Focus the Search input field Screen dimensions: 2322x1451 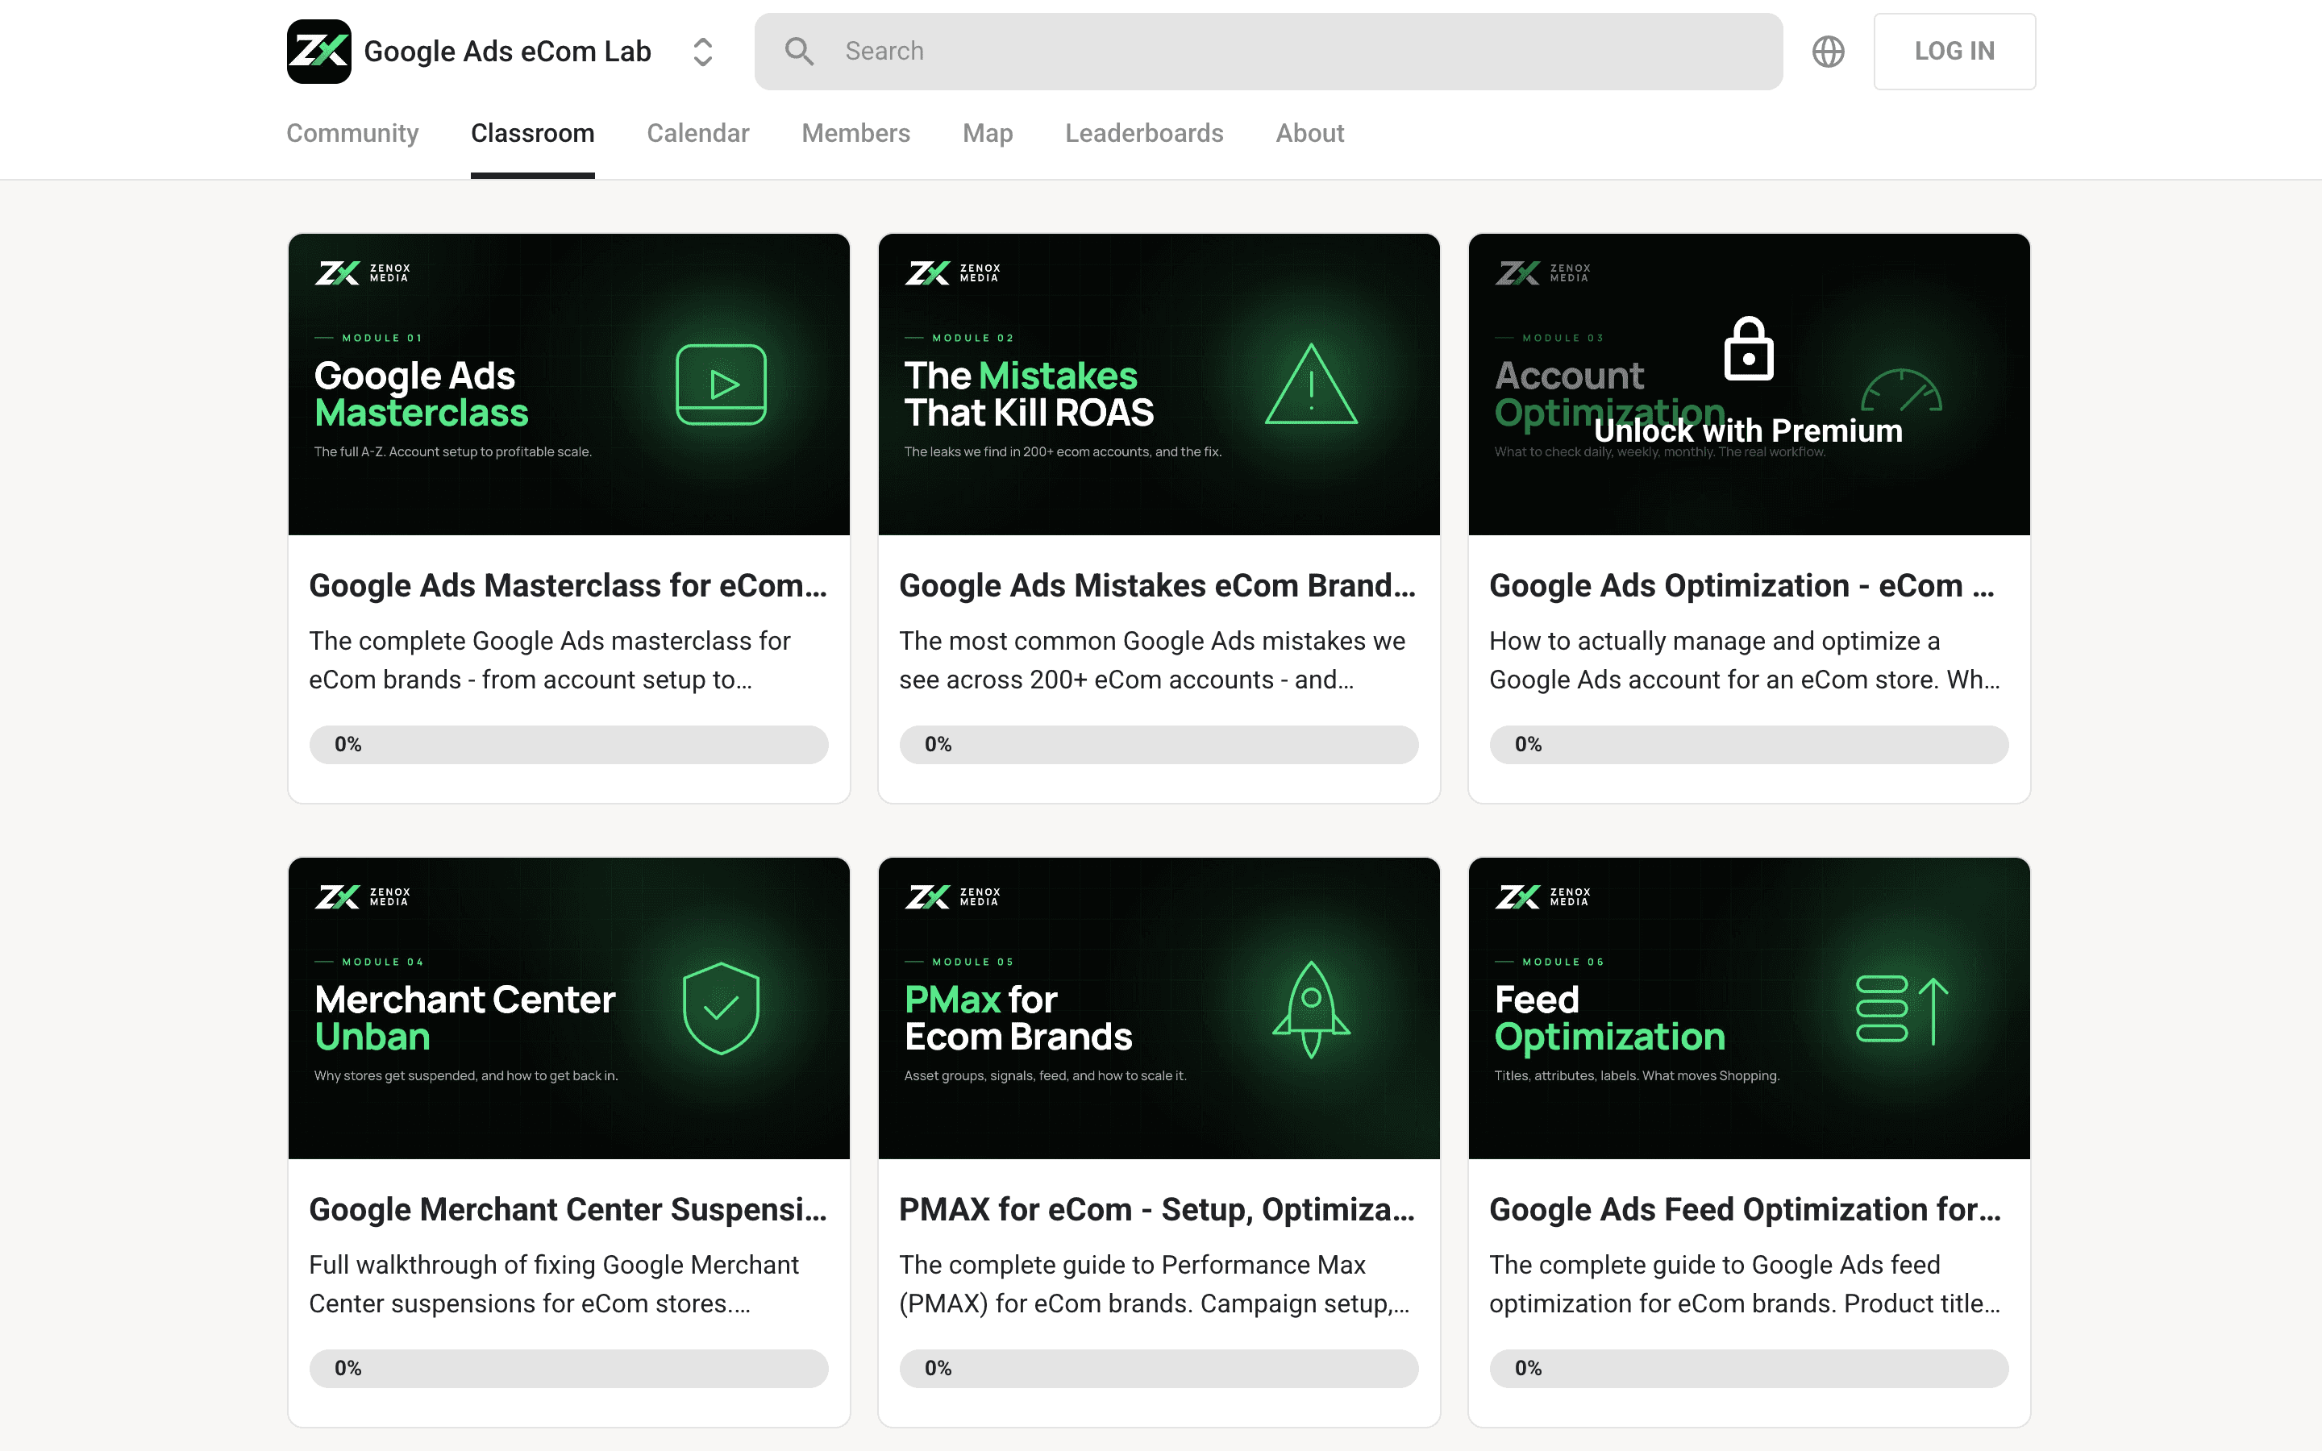point(1268,52)
